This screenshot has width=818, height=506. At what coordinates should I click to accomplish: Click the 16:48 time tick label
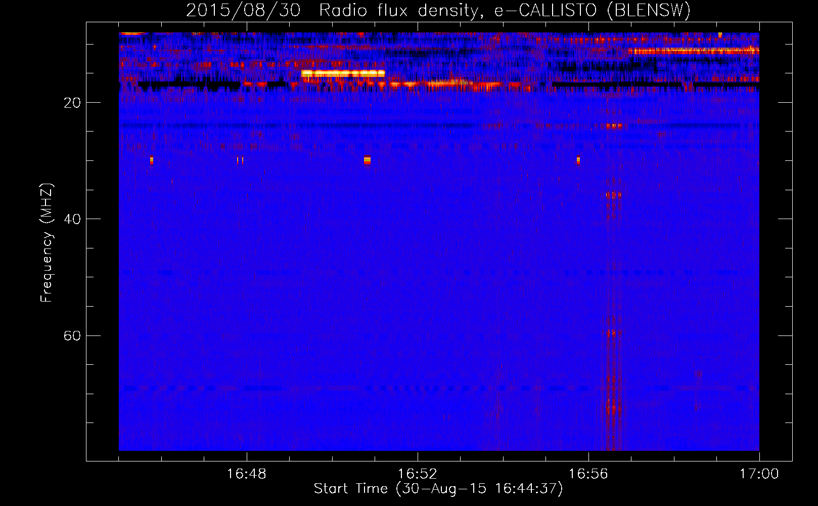click(x=247, y=474)
